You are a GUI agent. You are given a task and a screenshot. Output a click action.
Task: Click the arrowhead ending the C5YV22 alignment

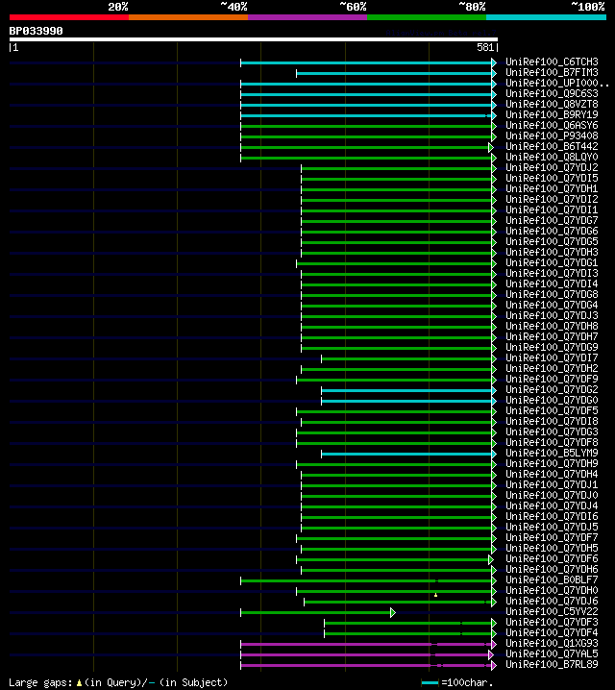coord(393,612)
